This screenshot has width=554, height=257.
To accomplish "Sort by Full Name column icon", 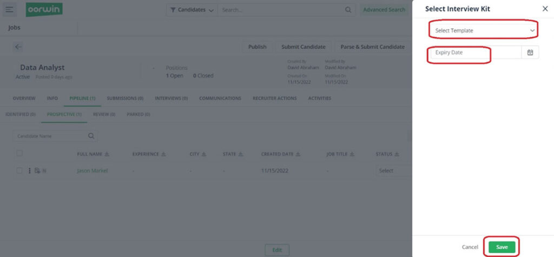I will (x=107, y=154).
